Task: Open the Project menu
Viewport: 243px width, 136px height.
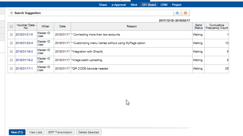Action: [177, 5]
